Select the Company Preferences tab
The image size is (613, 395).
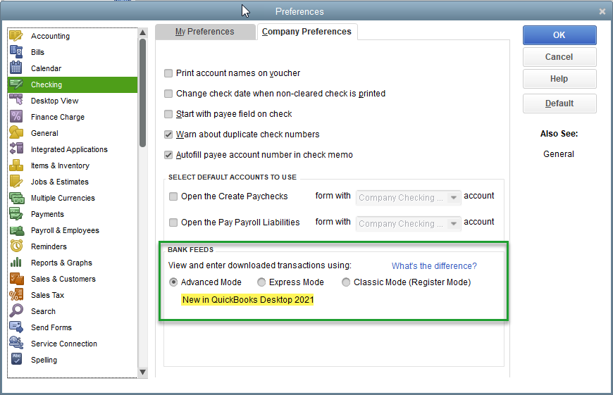pyautogui.click(x=306, y=32)
